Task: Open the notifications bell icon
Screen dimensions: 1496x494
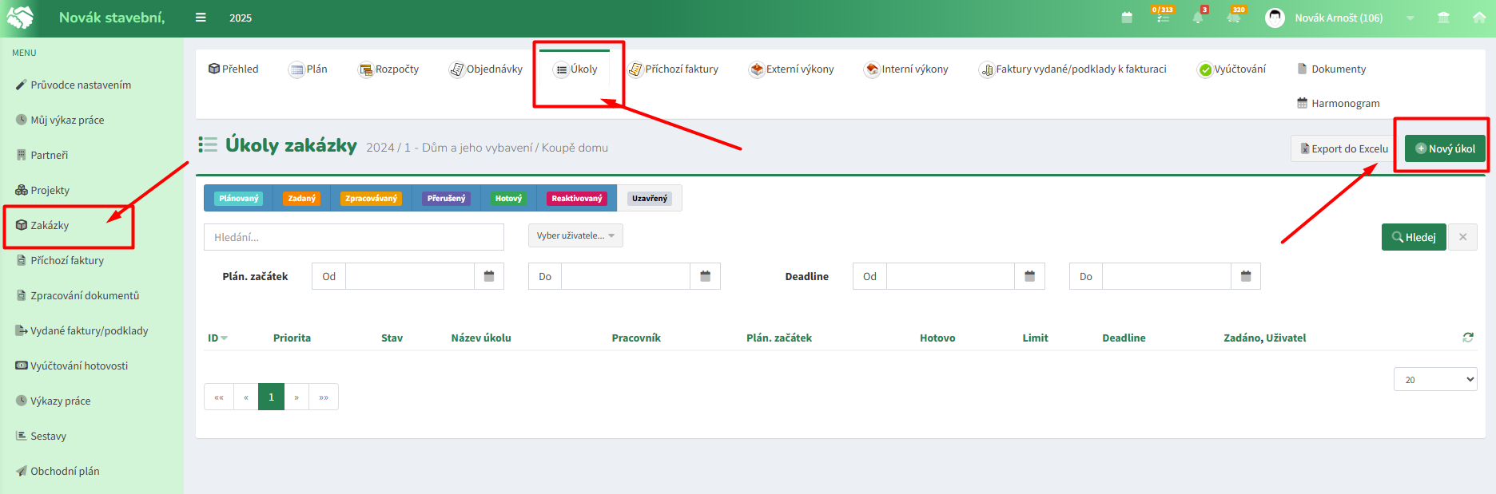Action: click(x=1198, y=18)
